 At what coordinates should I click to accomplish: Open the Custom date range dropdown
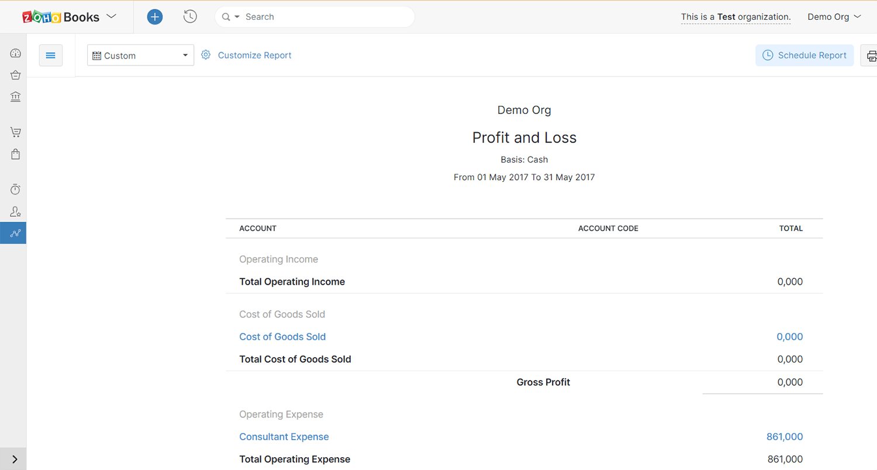(140, 56)
